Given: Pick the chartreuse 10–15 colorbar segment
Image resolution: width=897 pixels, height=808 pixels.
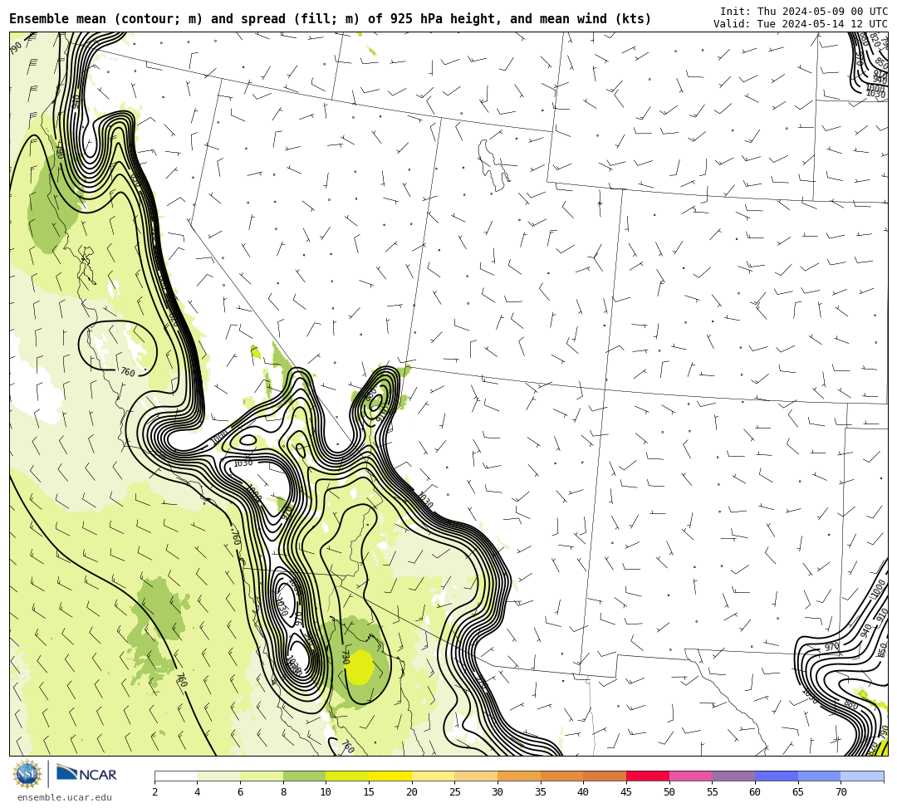Looking at the screenshot, I should click(347, 776).
